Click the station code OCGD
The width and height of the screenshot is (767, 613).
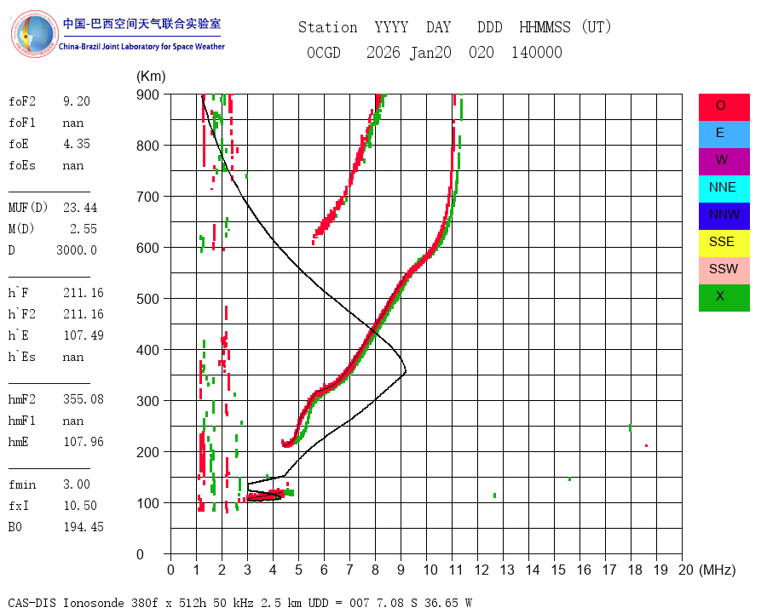324,52
